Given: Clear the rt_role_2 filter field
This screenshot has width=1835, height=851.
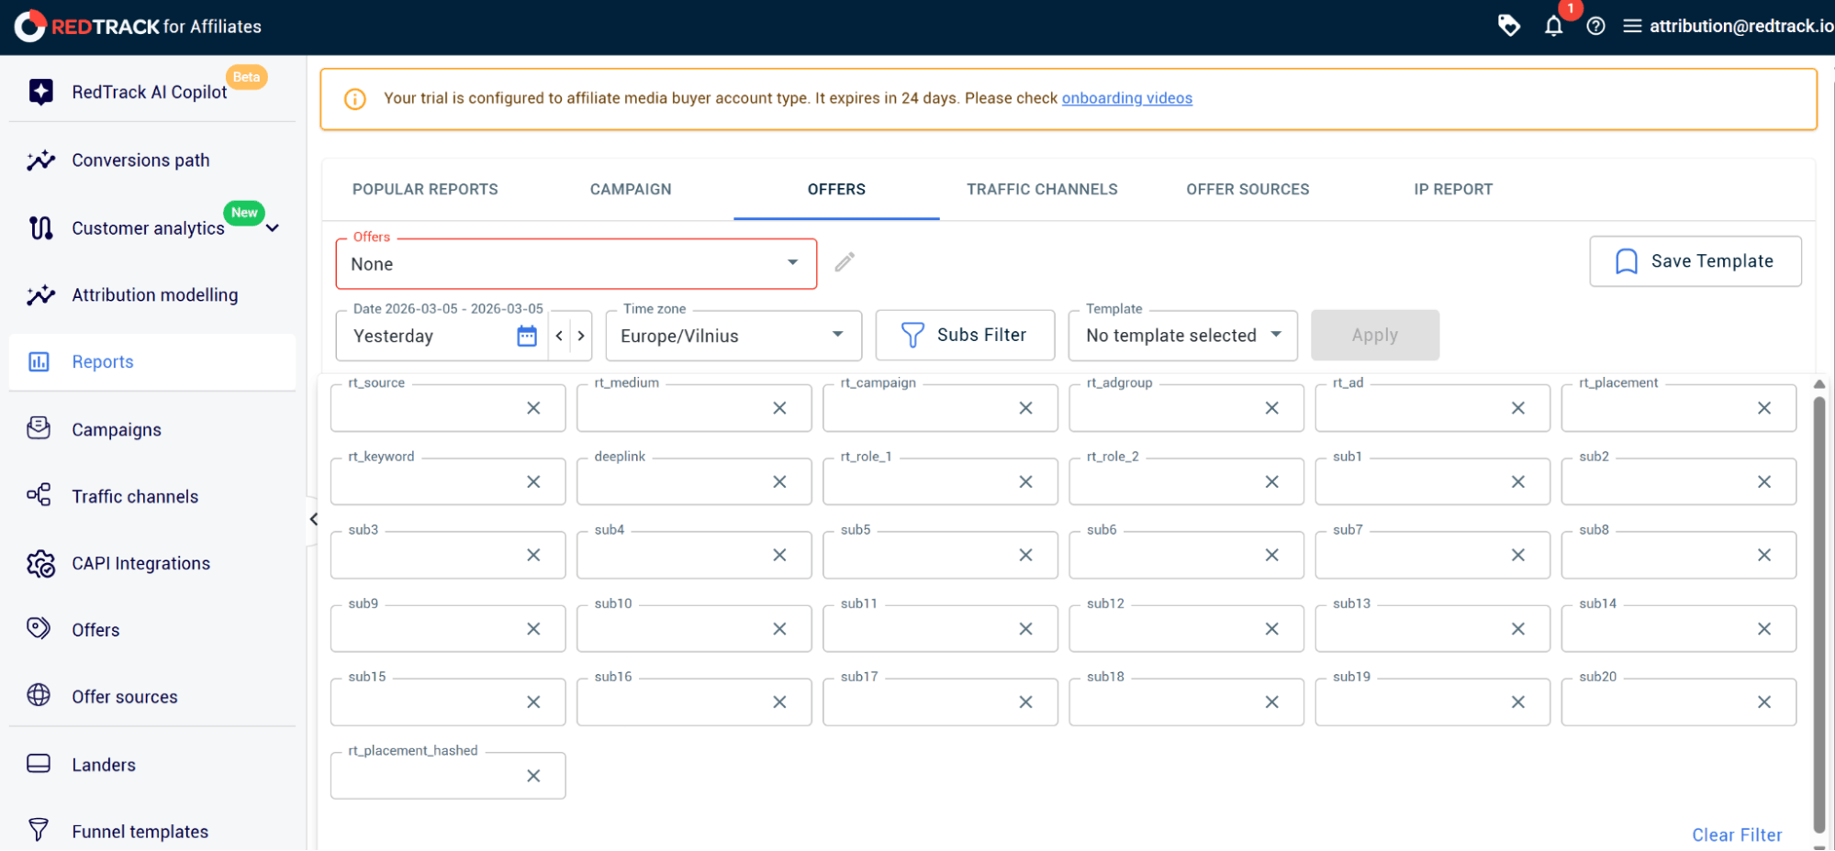Looking at the screenshot, I should point(1271,481).
